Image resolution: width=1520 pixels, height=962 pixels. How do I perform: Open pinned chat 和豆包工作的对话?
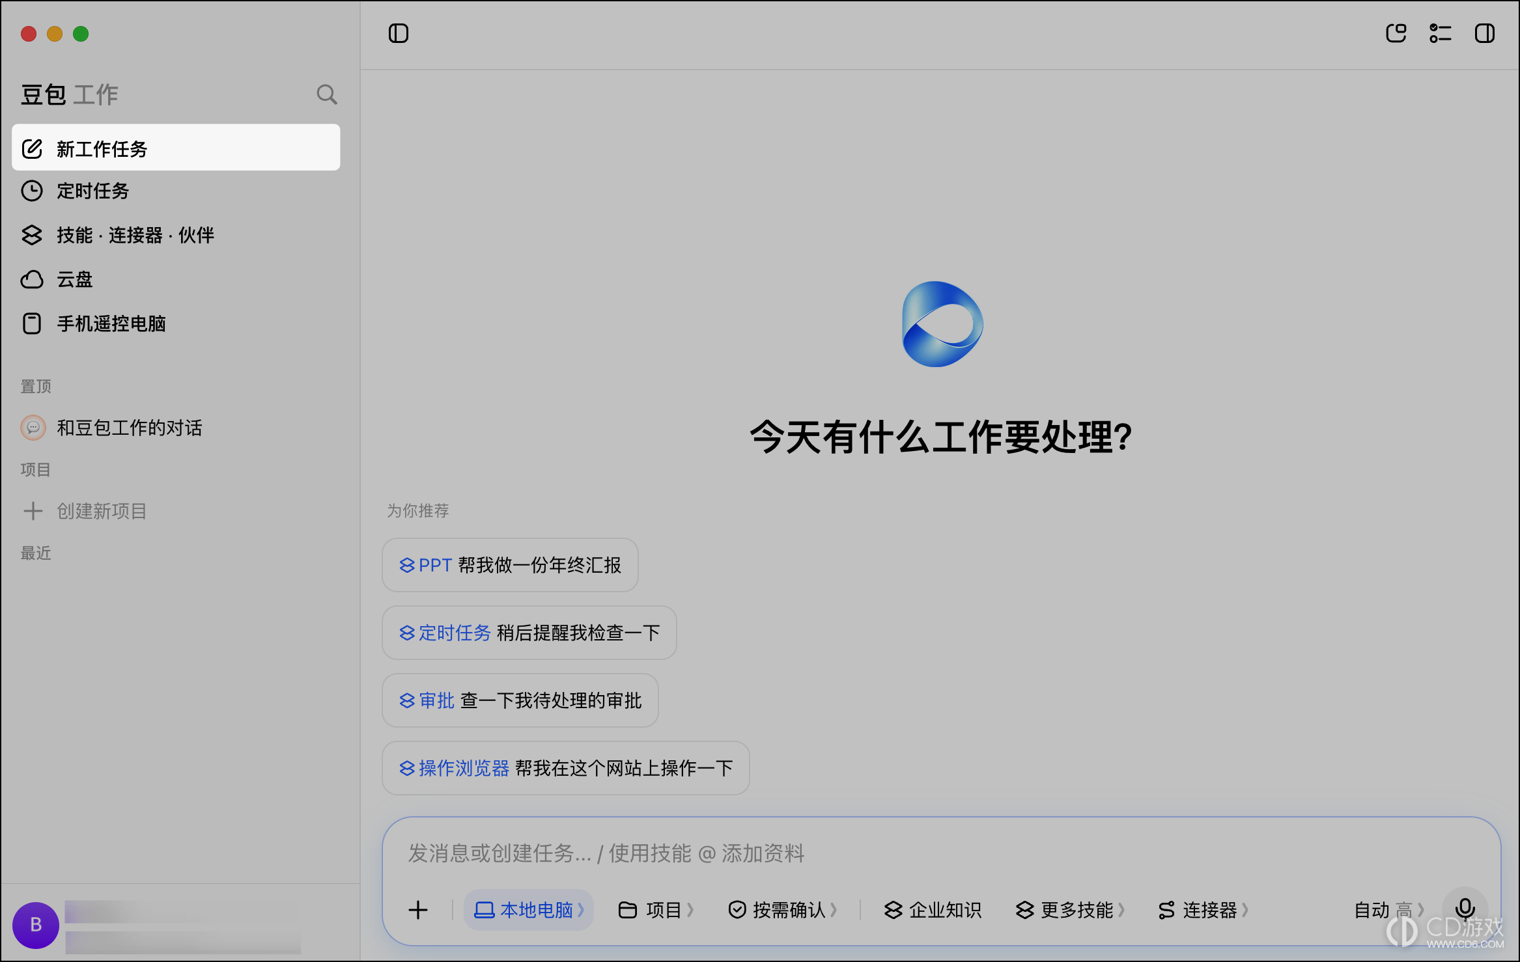(x=176, y=428)
